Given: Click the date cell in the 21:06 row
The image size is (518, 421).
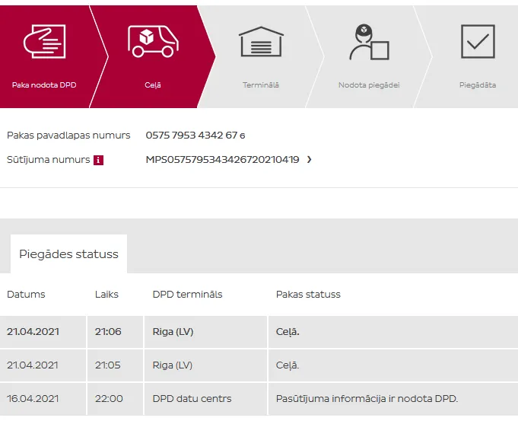Looking at the screenshot, I should tap(43, 332).
